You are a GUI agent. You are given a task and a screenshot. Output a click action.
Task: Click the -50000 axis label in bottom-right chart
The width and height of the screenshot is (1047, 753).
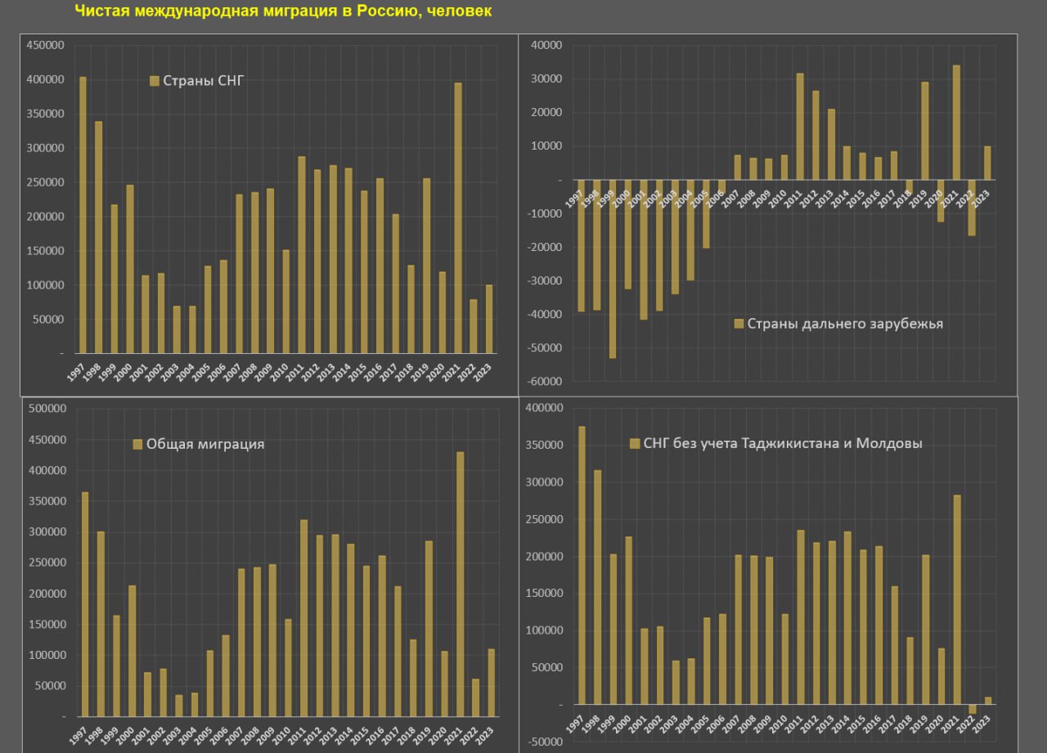[546, 742]
